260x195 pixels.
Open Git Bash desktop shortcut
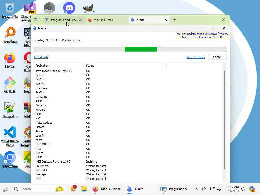tap(10, 85)
